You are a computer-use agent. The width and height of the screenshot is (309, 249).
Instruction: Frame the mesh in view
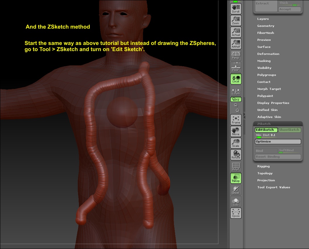(x=236, y=120)
